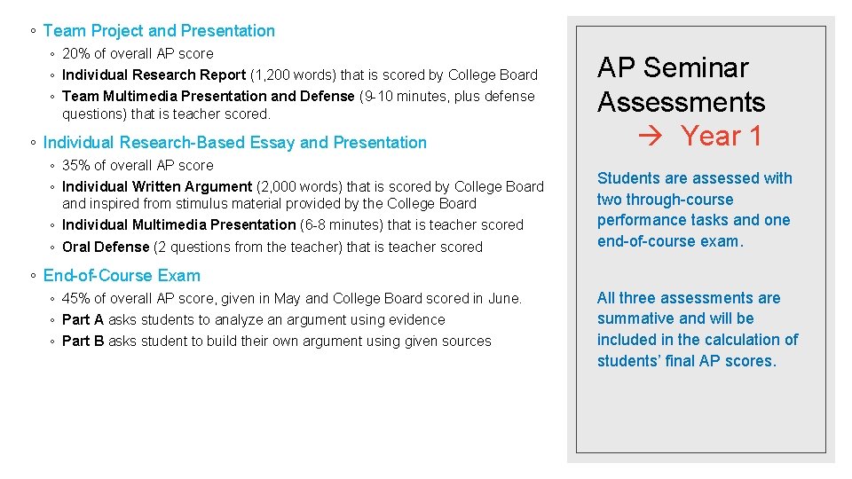Click the 35% of overall AP score line
Screen dimensions: 852x479
(138, 165)
